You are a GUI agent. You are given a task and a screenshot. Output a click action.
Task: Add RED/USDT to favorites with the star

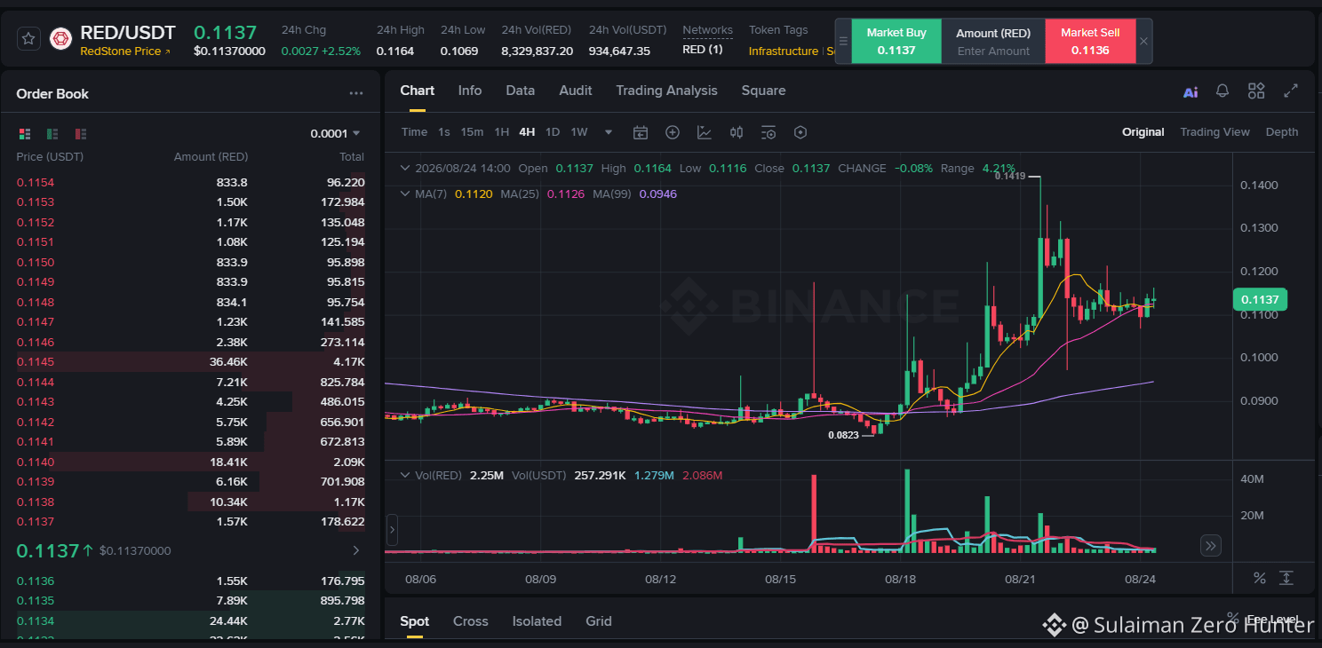pos(28,39)
